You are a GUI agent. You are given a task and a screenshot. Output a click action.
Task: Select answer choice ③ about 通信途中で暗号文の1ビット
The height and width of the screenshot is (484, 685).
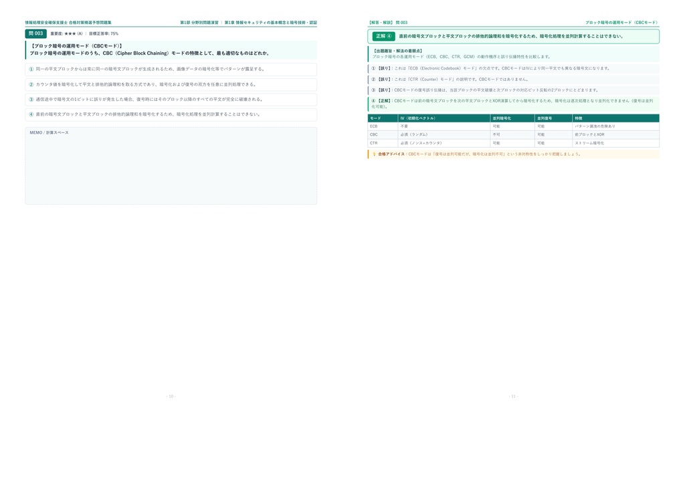[171, 100]
